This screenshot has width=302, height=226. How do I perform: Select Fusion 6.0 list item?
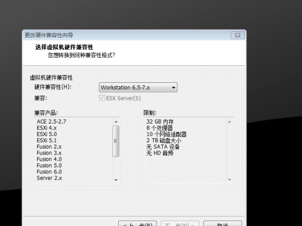coord(49,172)
